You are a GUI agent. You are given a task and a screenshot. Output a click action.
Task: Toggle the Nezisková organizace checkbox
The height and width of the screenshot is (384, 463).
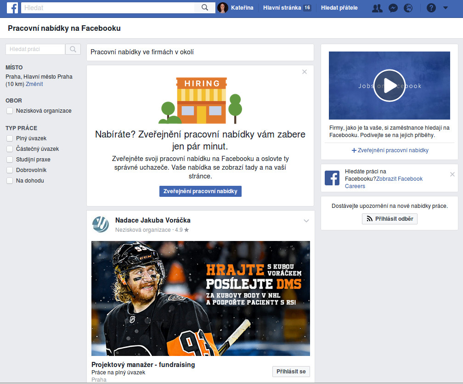coord(10,111)
